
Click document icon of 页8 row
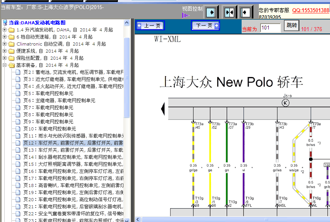click(18, 115)
